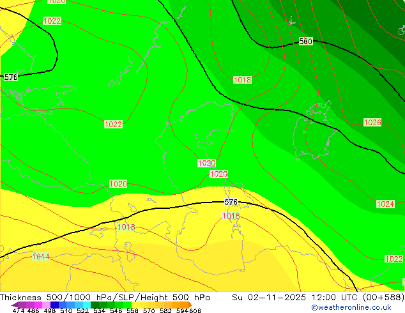Screen dimensions: 405x313
Task: Click the forecast offset text '(00+588)'
Action: click(x=383, y=298)
